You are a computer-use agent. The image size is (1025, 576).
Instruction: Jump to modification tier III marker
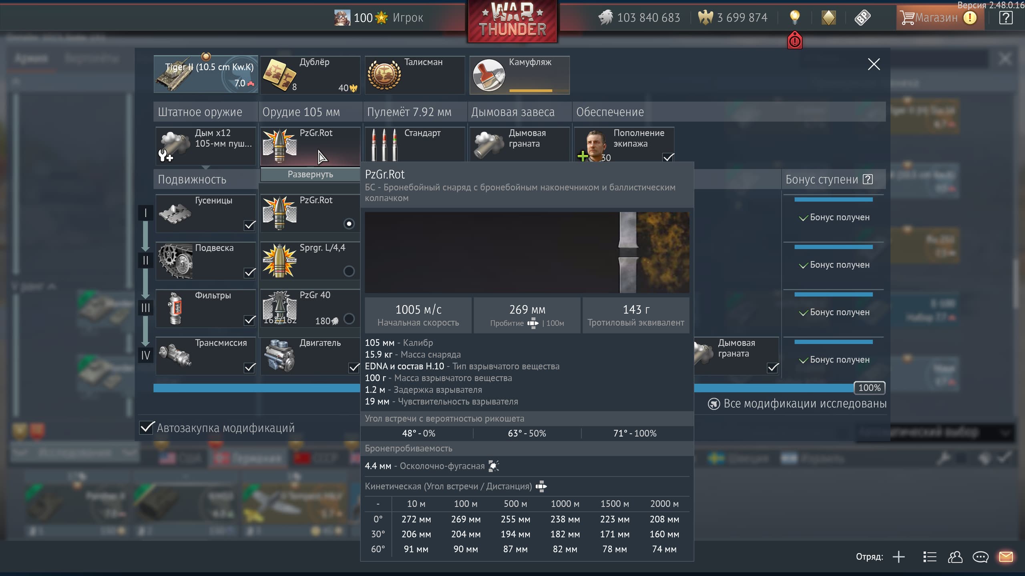click(x=145, y=308)
